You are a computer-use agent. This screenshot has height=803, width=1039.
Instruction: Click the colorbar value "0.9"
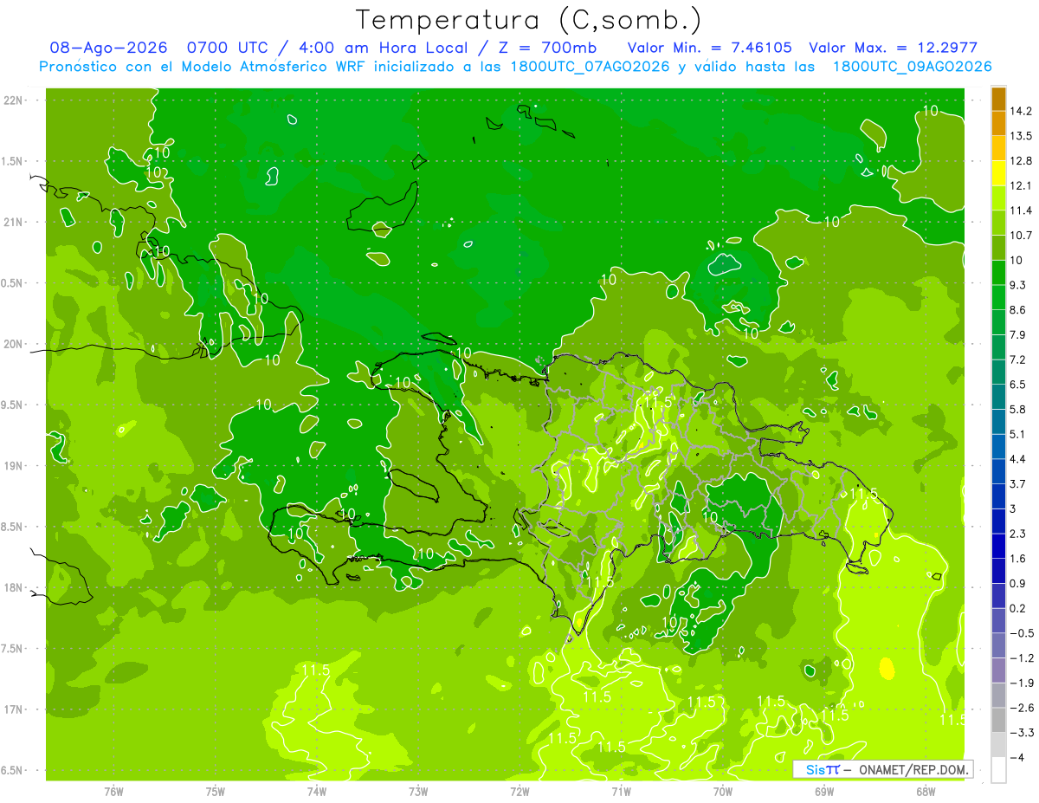pyautogui.click(x=1018, y=583)
